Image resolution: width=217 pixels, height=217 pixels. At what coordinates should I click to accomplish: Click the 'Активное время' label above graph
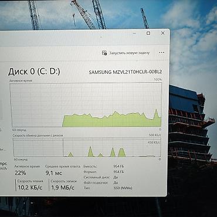(21, 80)
